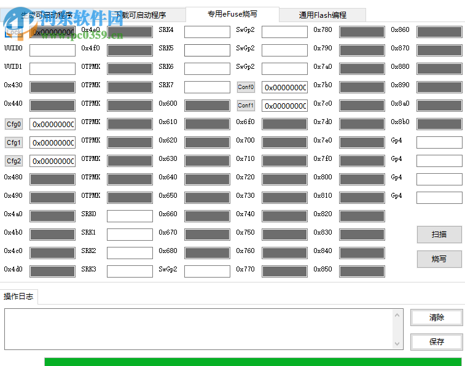Viewport: 465px width, 366px height.
Task: Click the greyed 0x4e0 field
Action: pyautogui.click(x=130, y=32)
